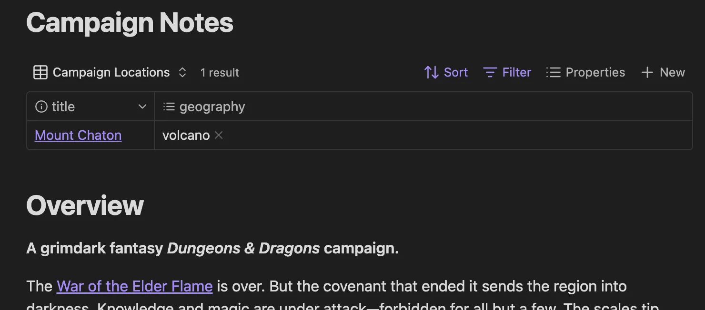Click the 1 result counter
The image size is (705, 310).
[220, 72]
